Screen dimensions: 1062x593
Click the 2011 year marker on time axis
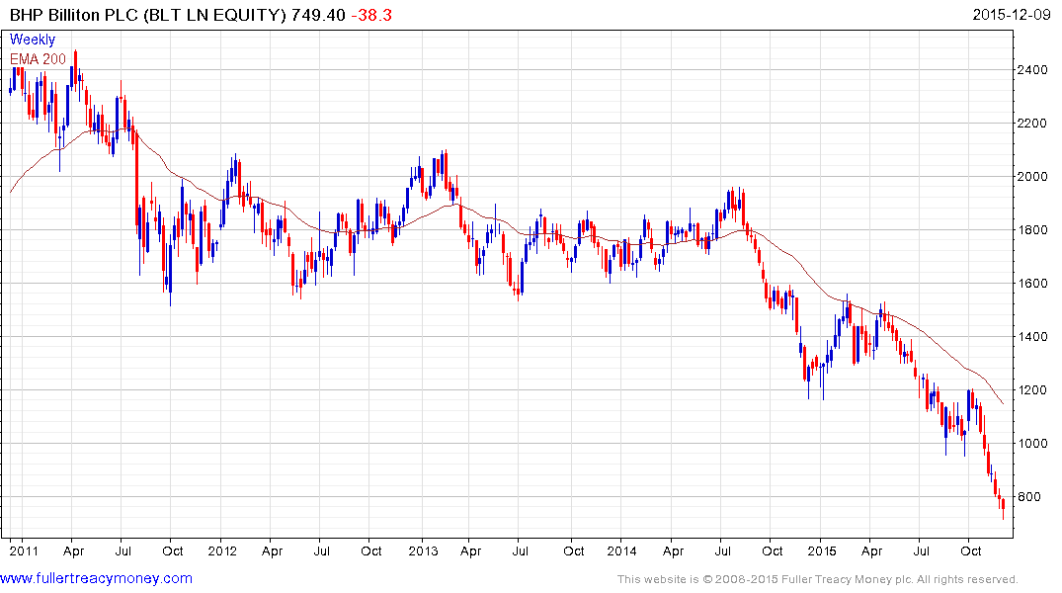(24, 551)
